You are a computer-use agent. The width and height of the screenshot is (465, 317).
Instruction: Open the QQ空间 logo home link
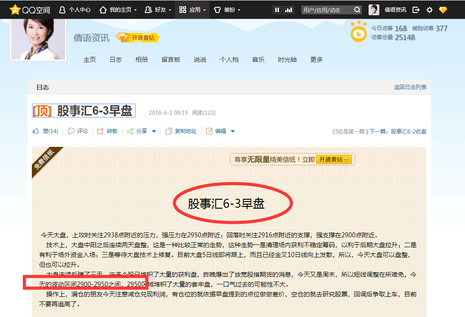click(30, 10)
